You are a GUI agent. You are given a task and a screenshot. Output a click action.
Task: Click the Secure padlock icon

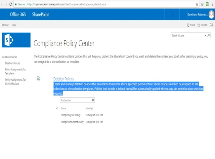coord(16,4)
